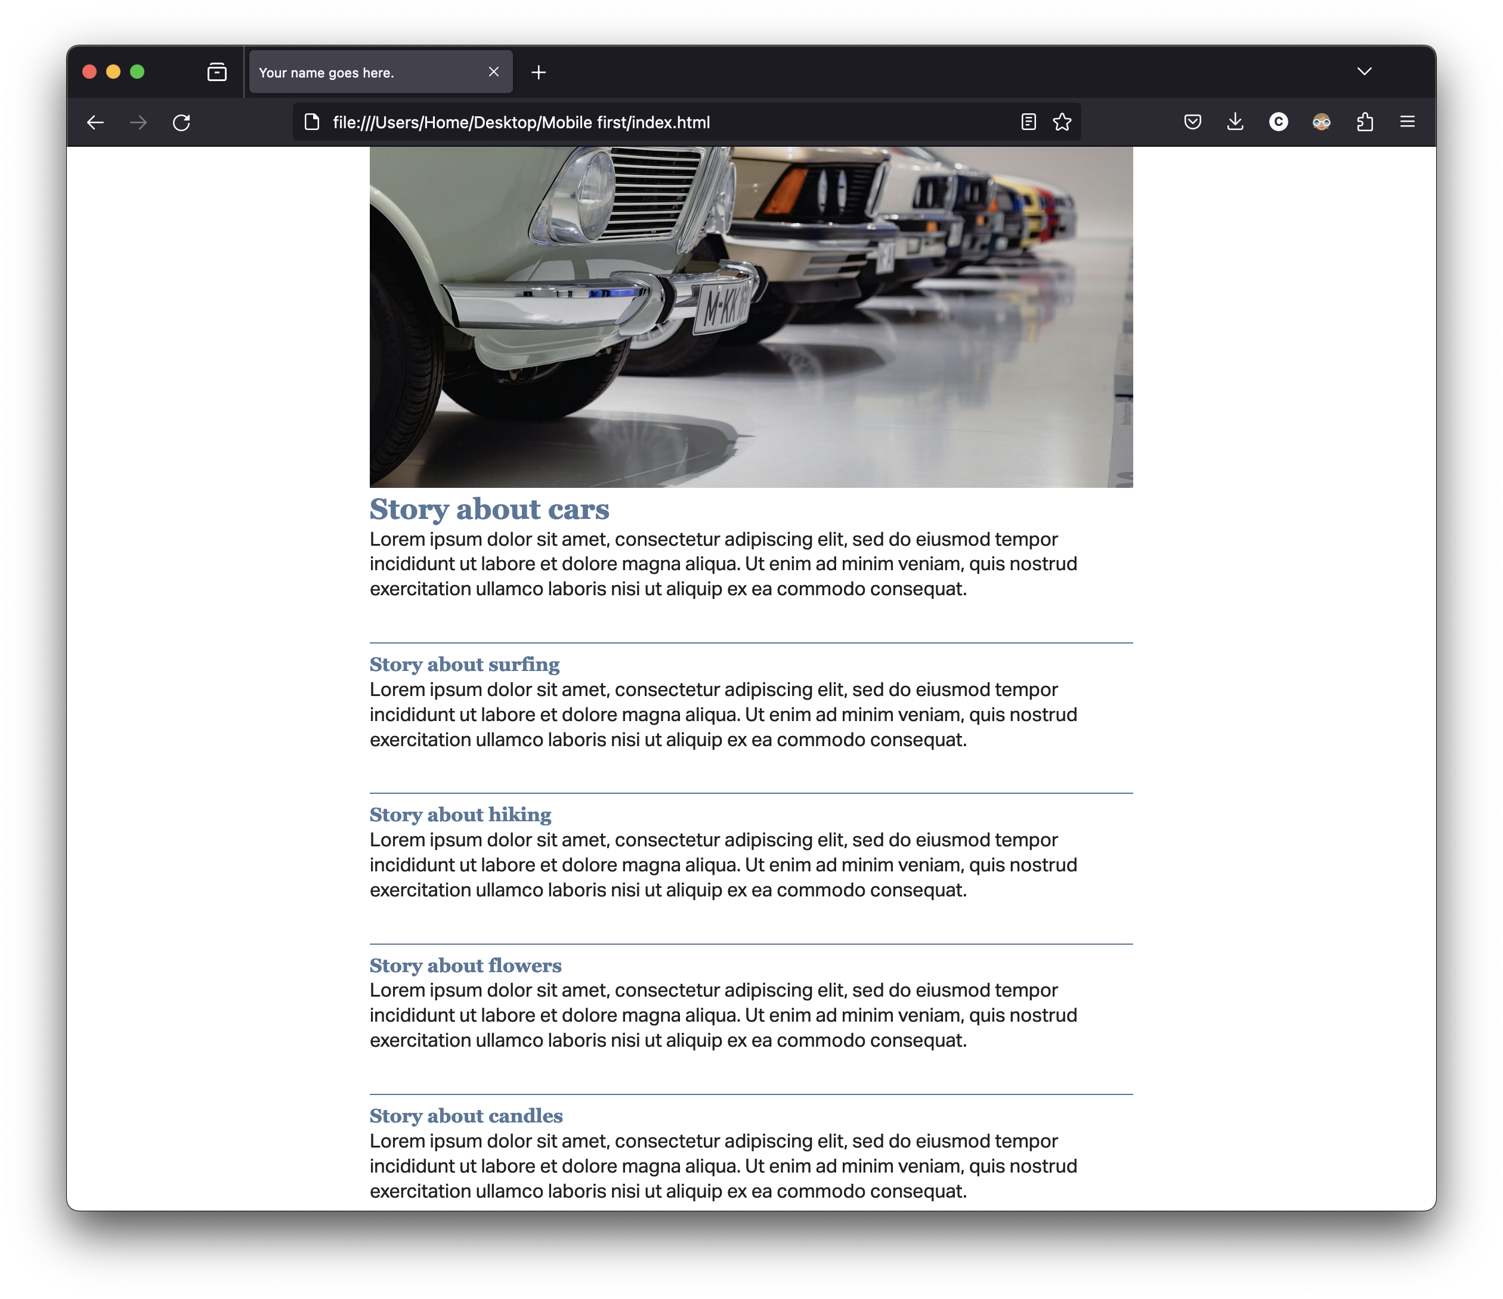1503x1299 pixels.
Task: Open a new tab with plus button
Action: point(538,72)
